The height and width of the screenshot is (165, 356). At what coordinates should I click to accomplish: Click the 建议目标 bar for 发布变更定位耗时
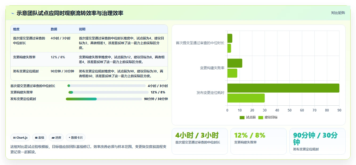click(x=246, y=98)
